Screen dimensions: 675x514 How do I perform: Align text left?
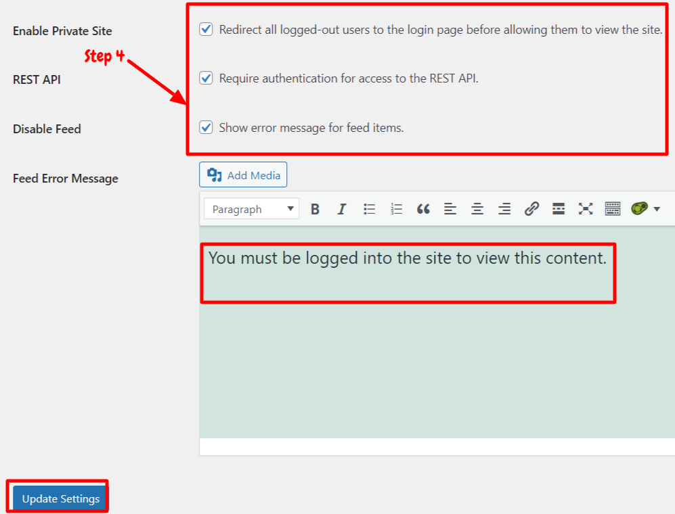[x=450, y=209]
